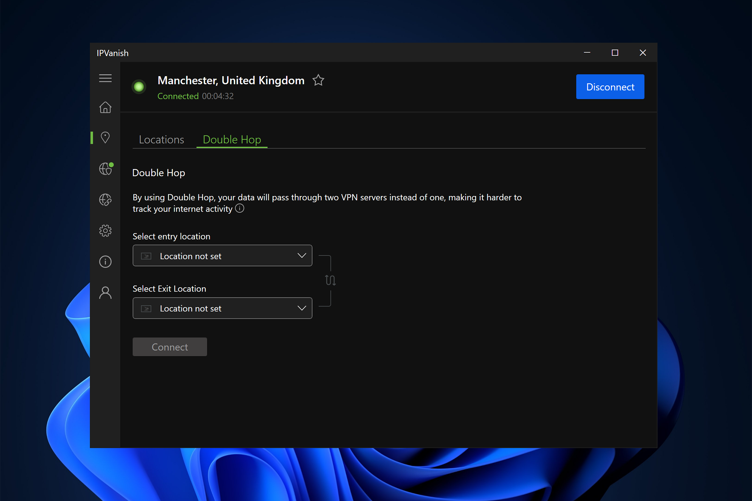The height and width of the screenshot is (501, 752).
Task: Click the green connection status indicator
Action: pyautogui.click(x=139, y=87)
